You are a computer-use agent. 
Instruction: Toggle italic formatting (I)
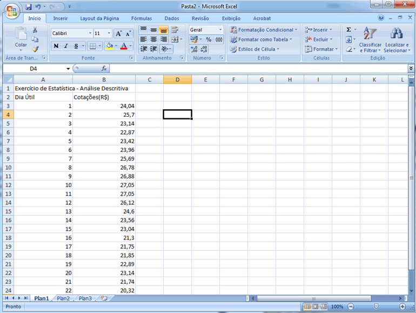(66, 46)
